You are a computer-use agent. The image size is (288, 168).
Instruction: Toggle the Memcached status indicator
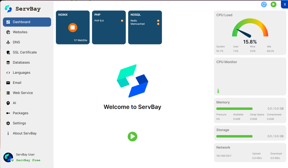tap(158, 24)
